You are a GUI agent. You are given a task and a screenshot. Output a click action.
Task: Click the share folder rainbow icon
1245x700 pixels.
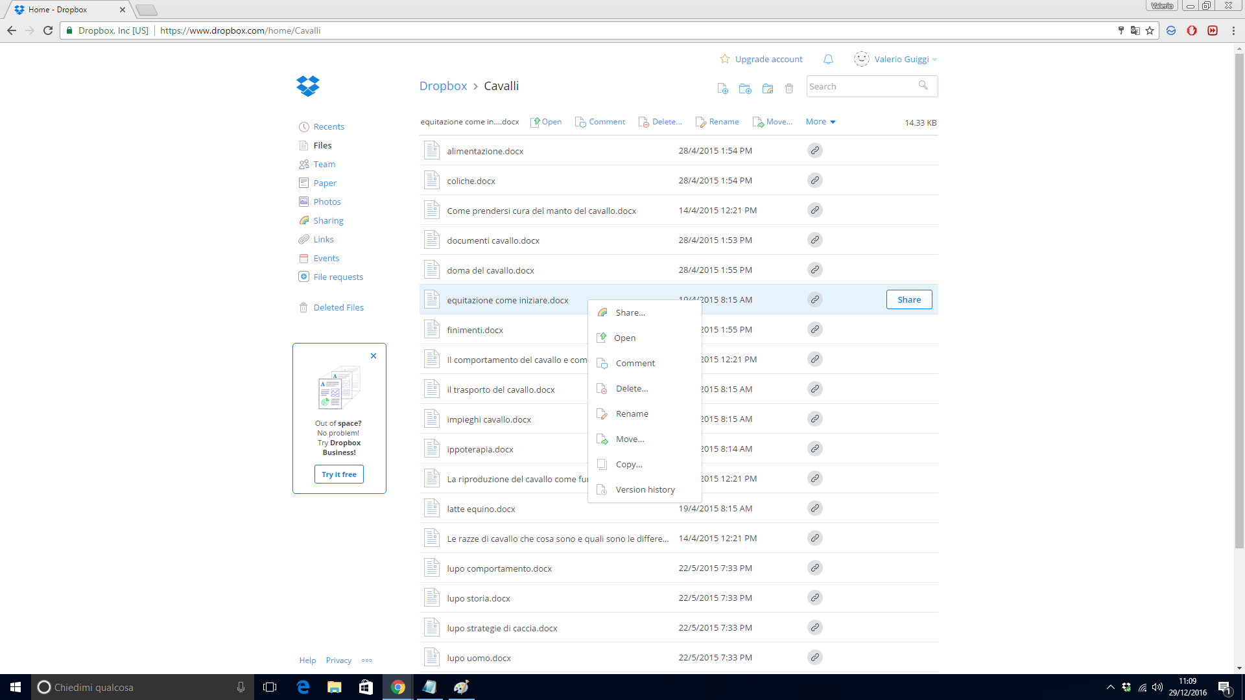[768, 88]
